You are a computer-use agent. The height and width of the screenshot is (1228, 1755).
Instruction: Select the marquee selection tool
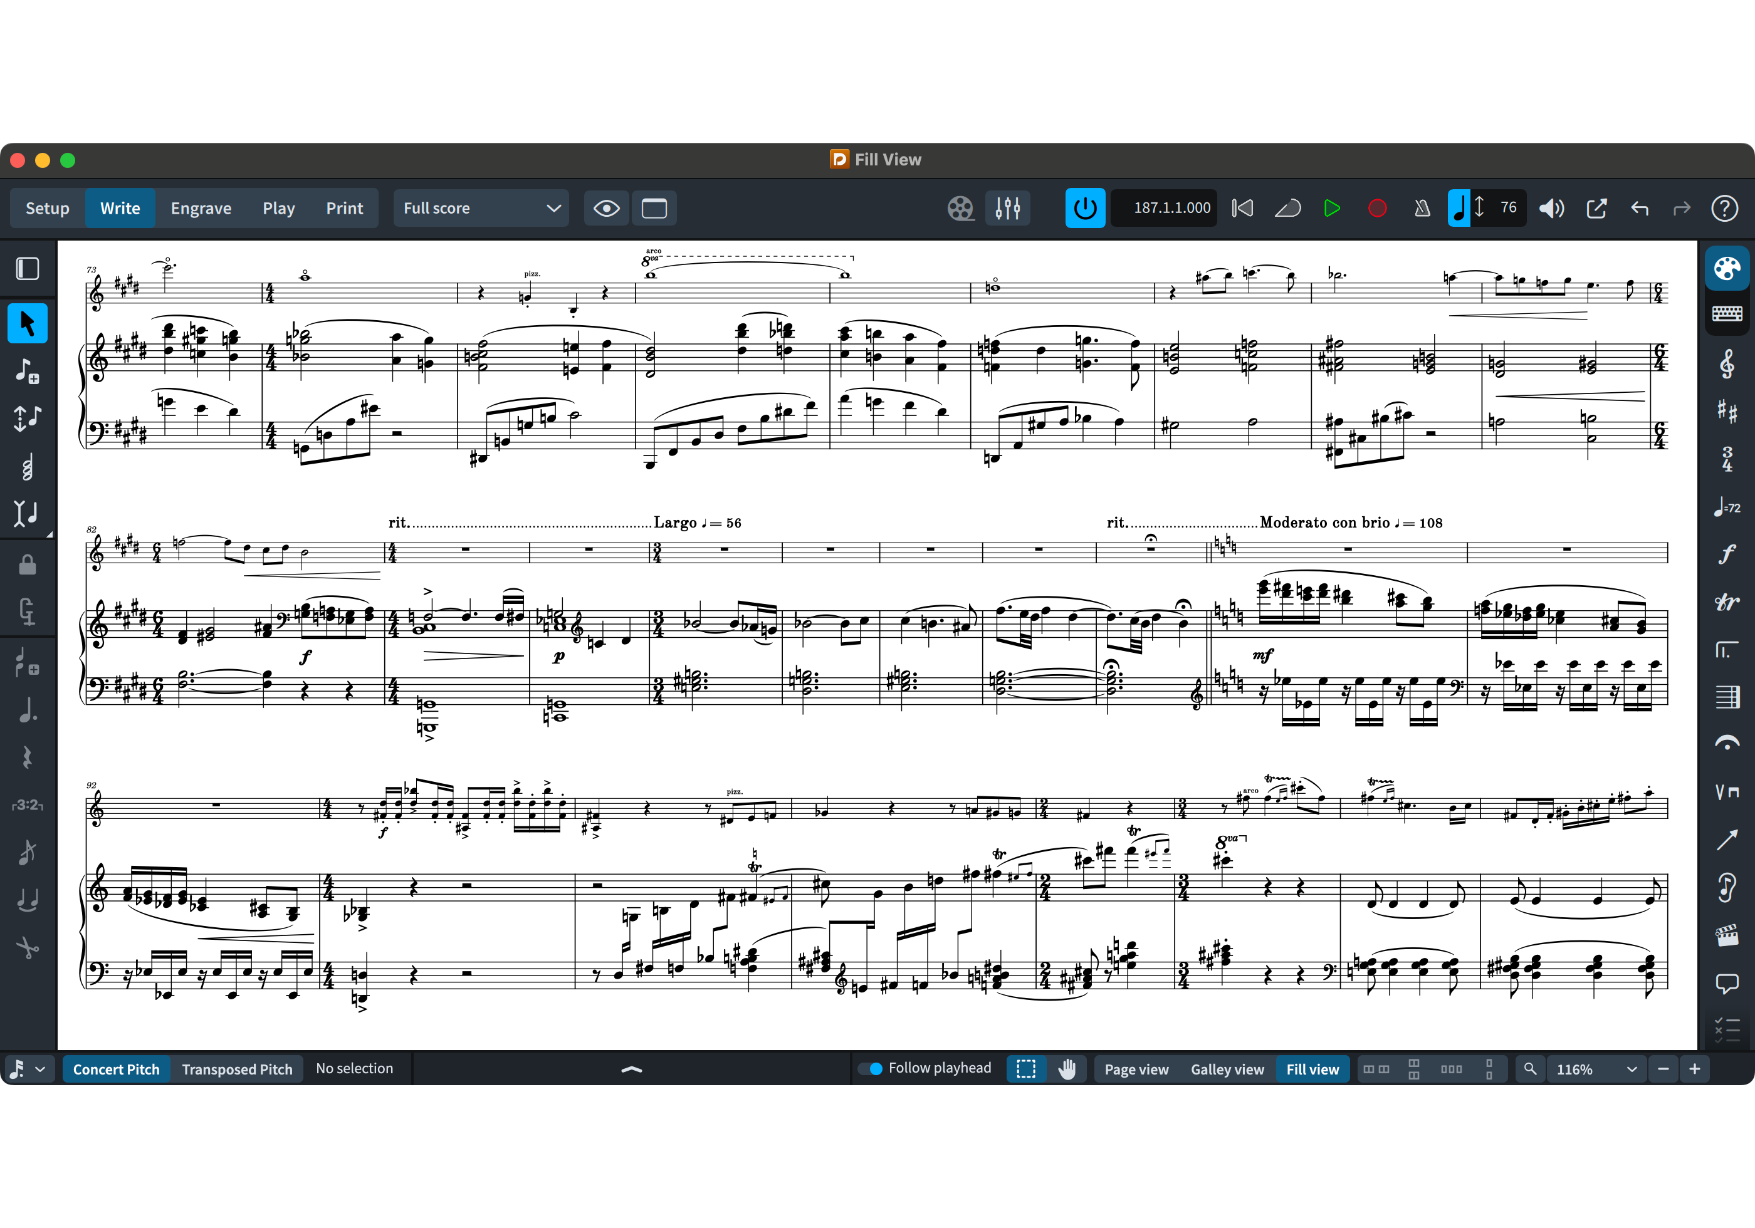coord(1026,1069)
